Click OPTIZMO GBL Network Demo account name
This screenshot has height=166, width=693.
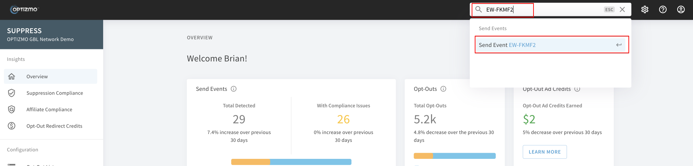40,39
